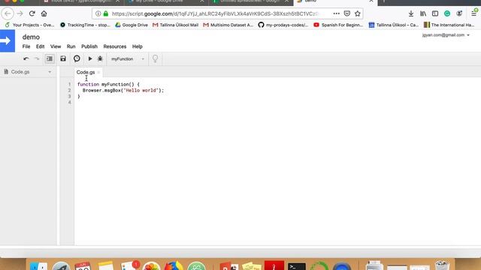
Task: Click the script.google.com address bar
Action: point(215,13)
